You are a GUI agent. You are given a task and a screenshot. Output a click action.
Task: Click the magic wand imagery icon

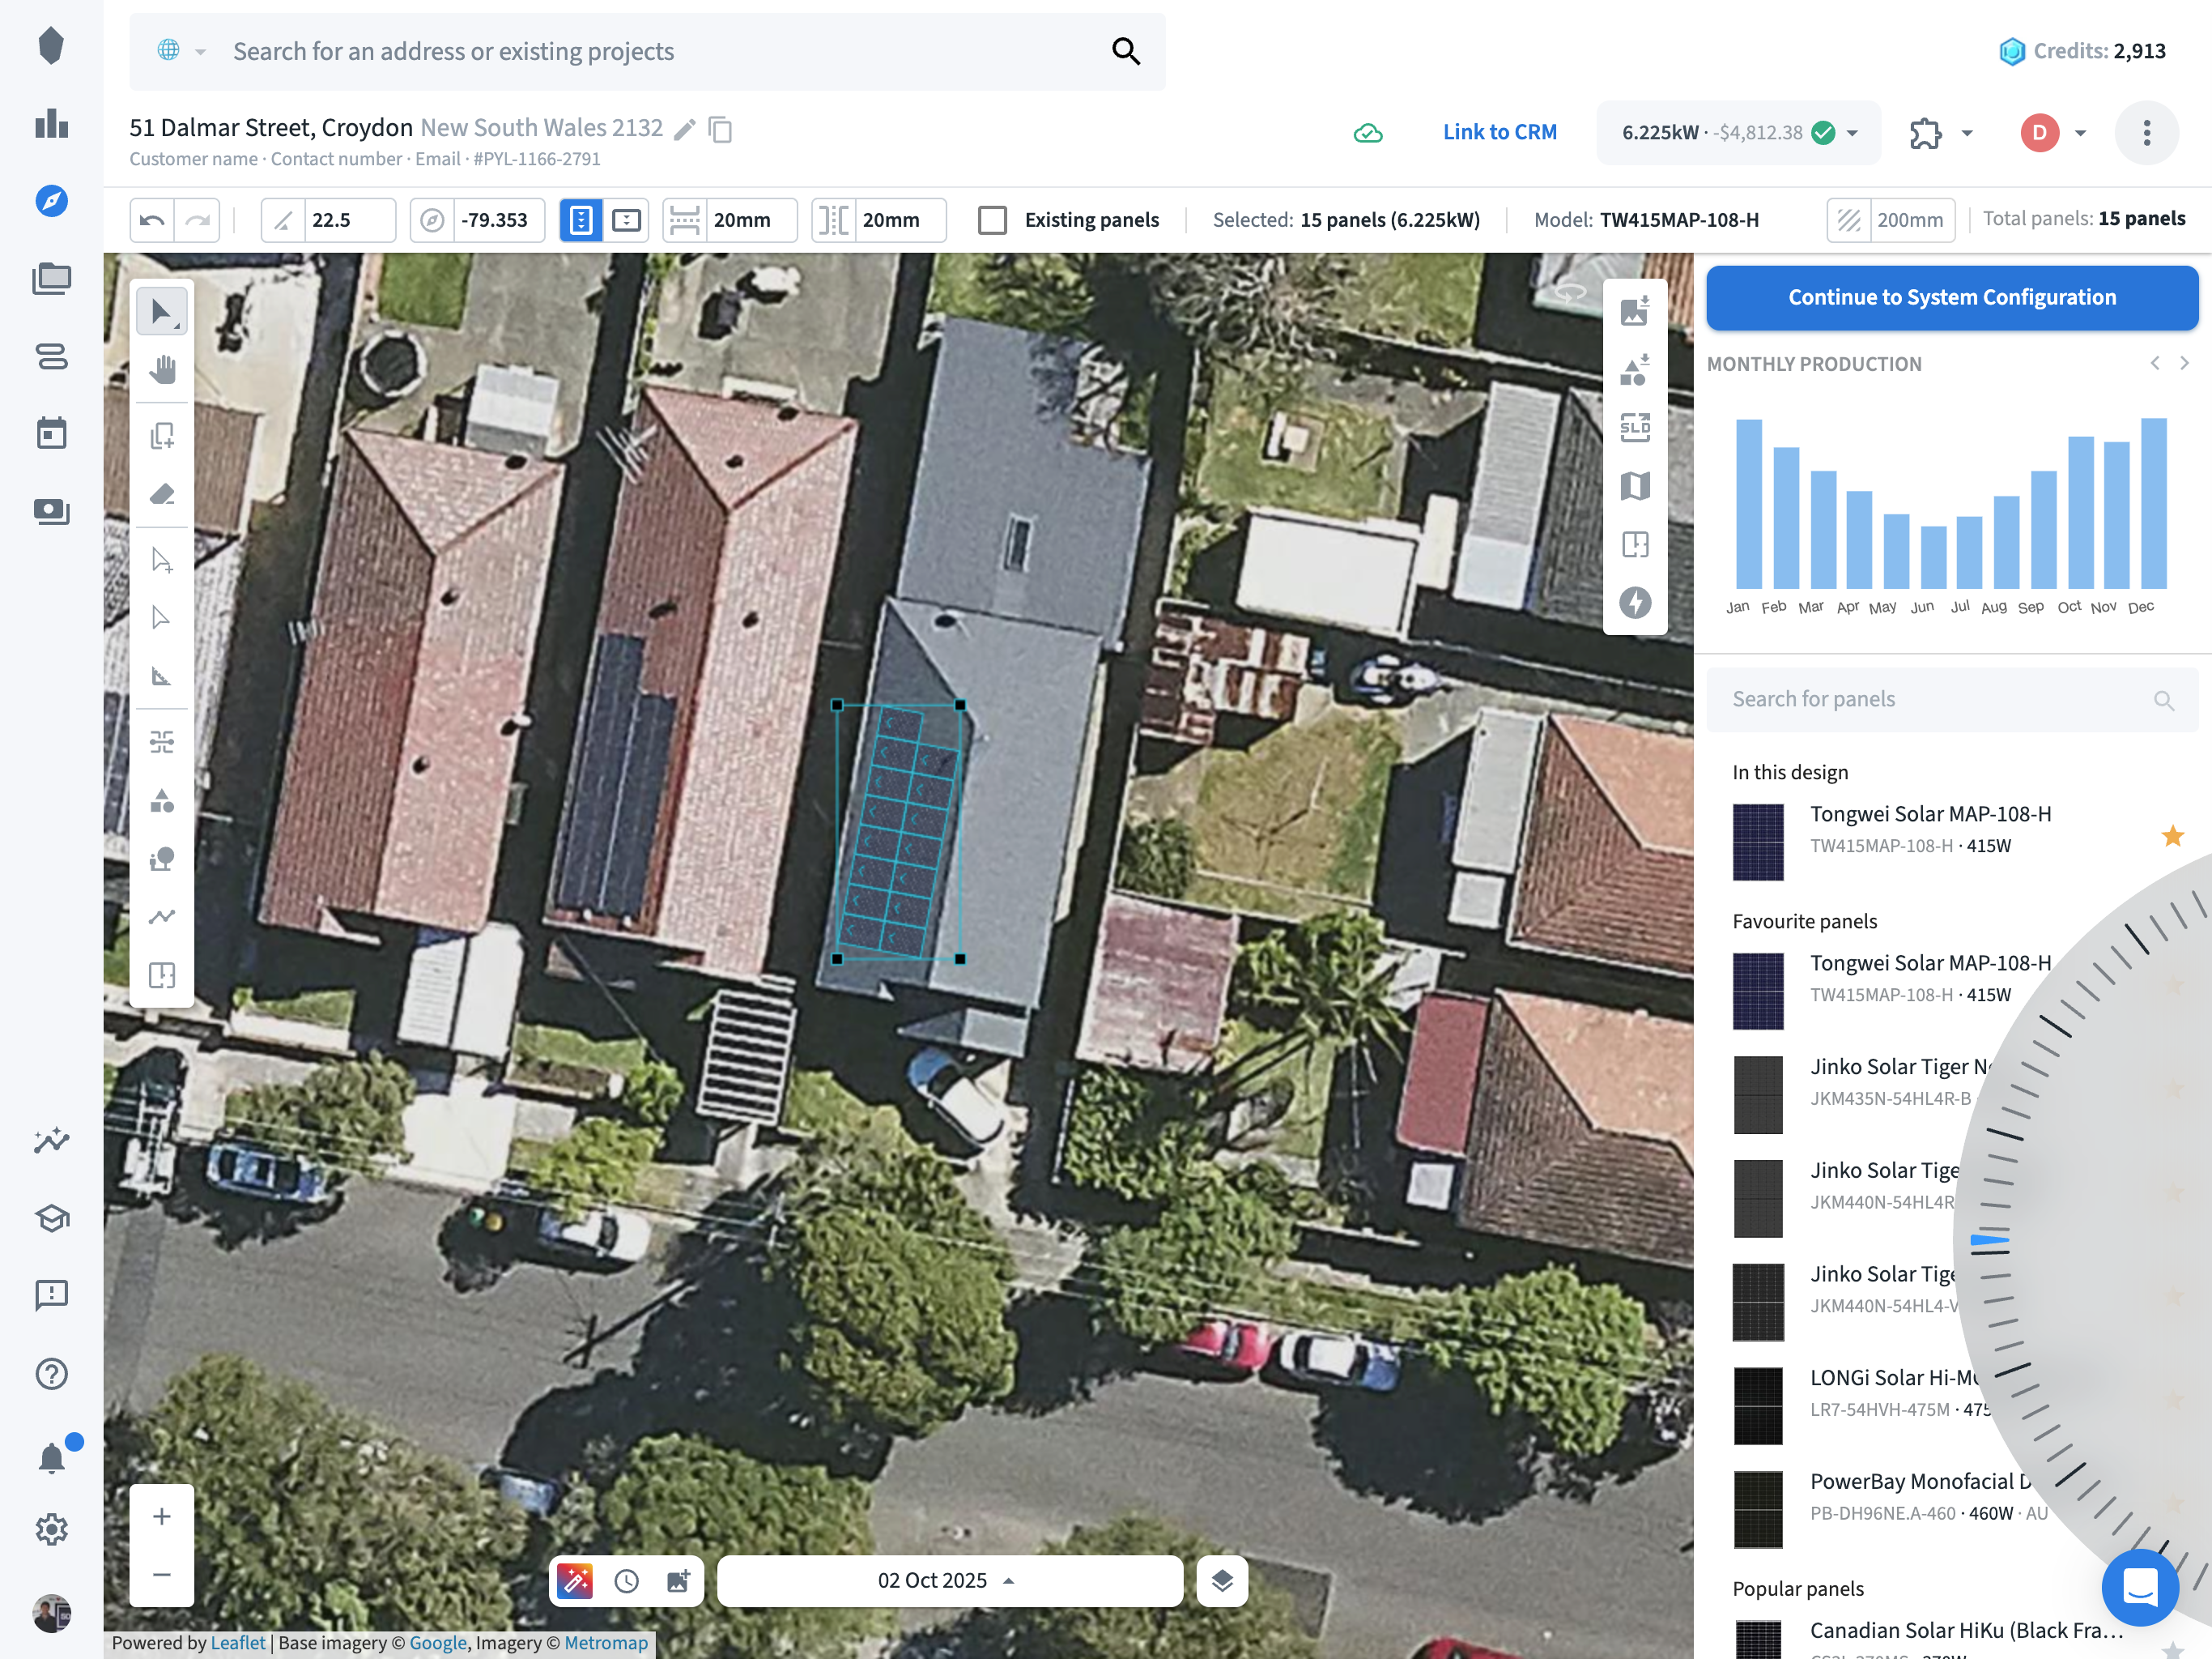(x=575, y=1580)
